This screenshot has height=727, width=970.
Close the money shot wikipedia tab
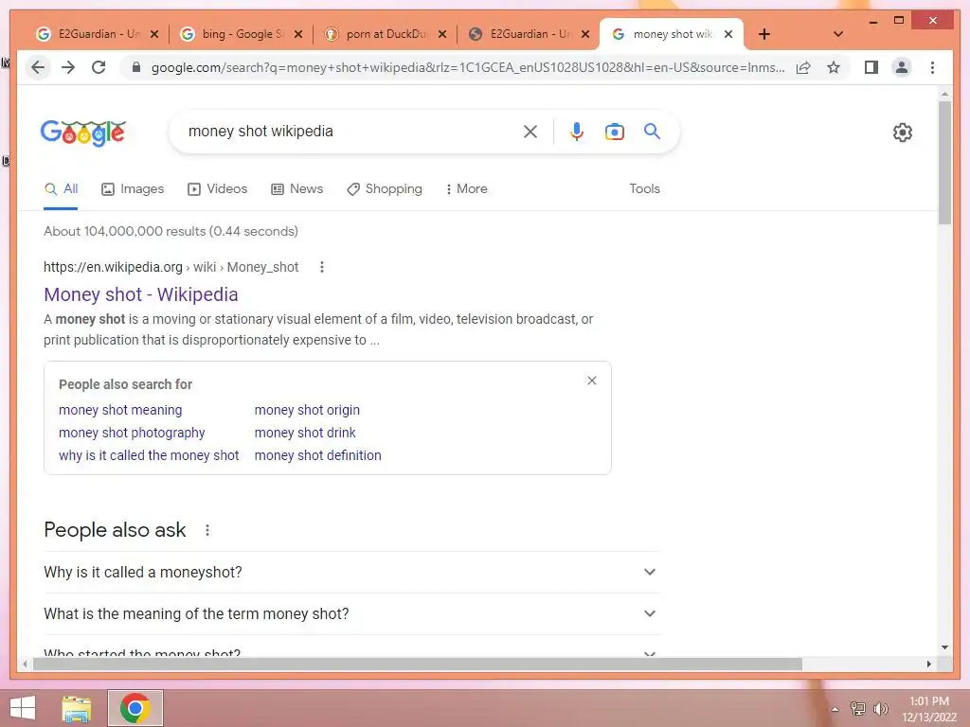coord(728,34)
